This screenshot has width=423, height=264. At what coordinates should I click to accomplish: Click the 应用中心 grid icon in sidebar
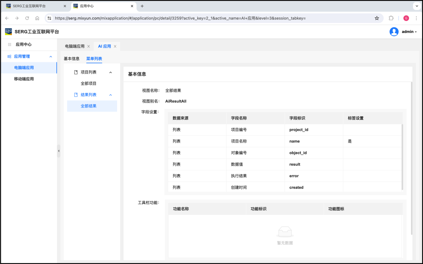(x=9, y=44)
